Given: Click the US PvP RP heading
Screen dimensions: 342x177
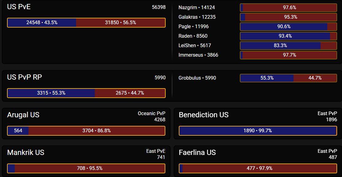Looking at the screenshot, I should tap(25, 77).
